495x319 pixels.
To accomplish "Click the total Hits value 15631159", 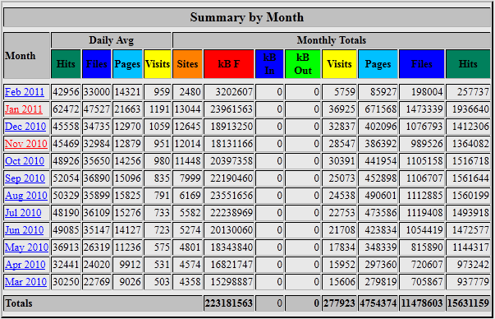I will (x=468, y=303).
